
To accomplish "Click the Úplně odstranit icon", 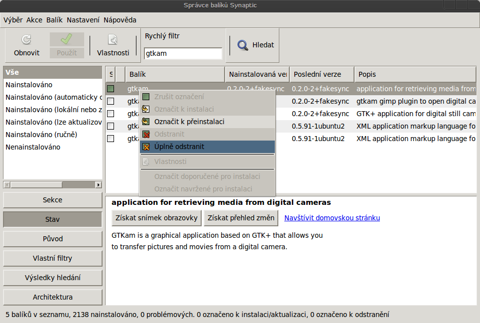I will point(146,147).
